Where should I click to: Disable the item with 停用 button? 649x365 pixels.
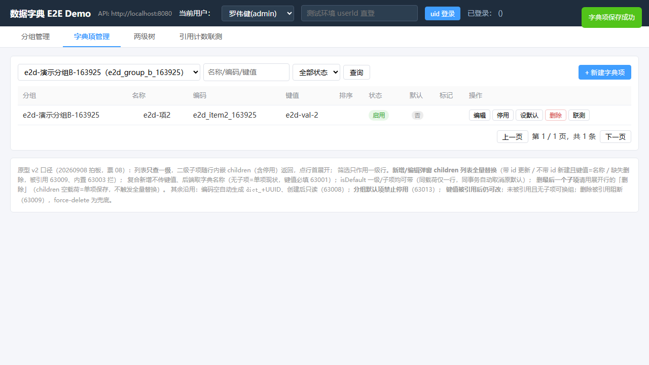(x=503, y=115)
